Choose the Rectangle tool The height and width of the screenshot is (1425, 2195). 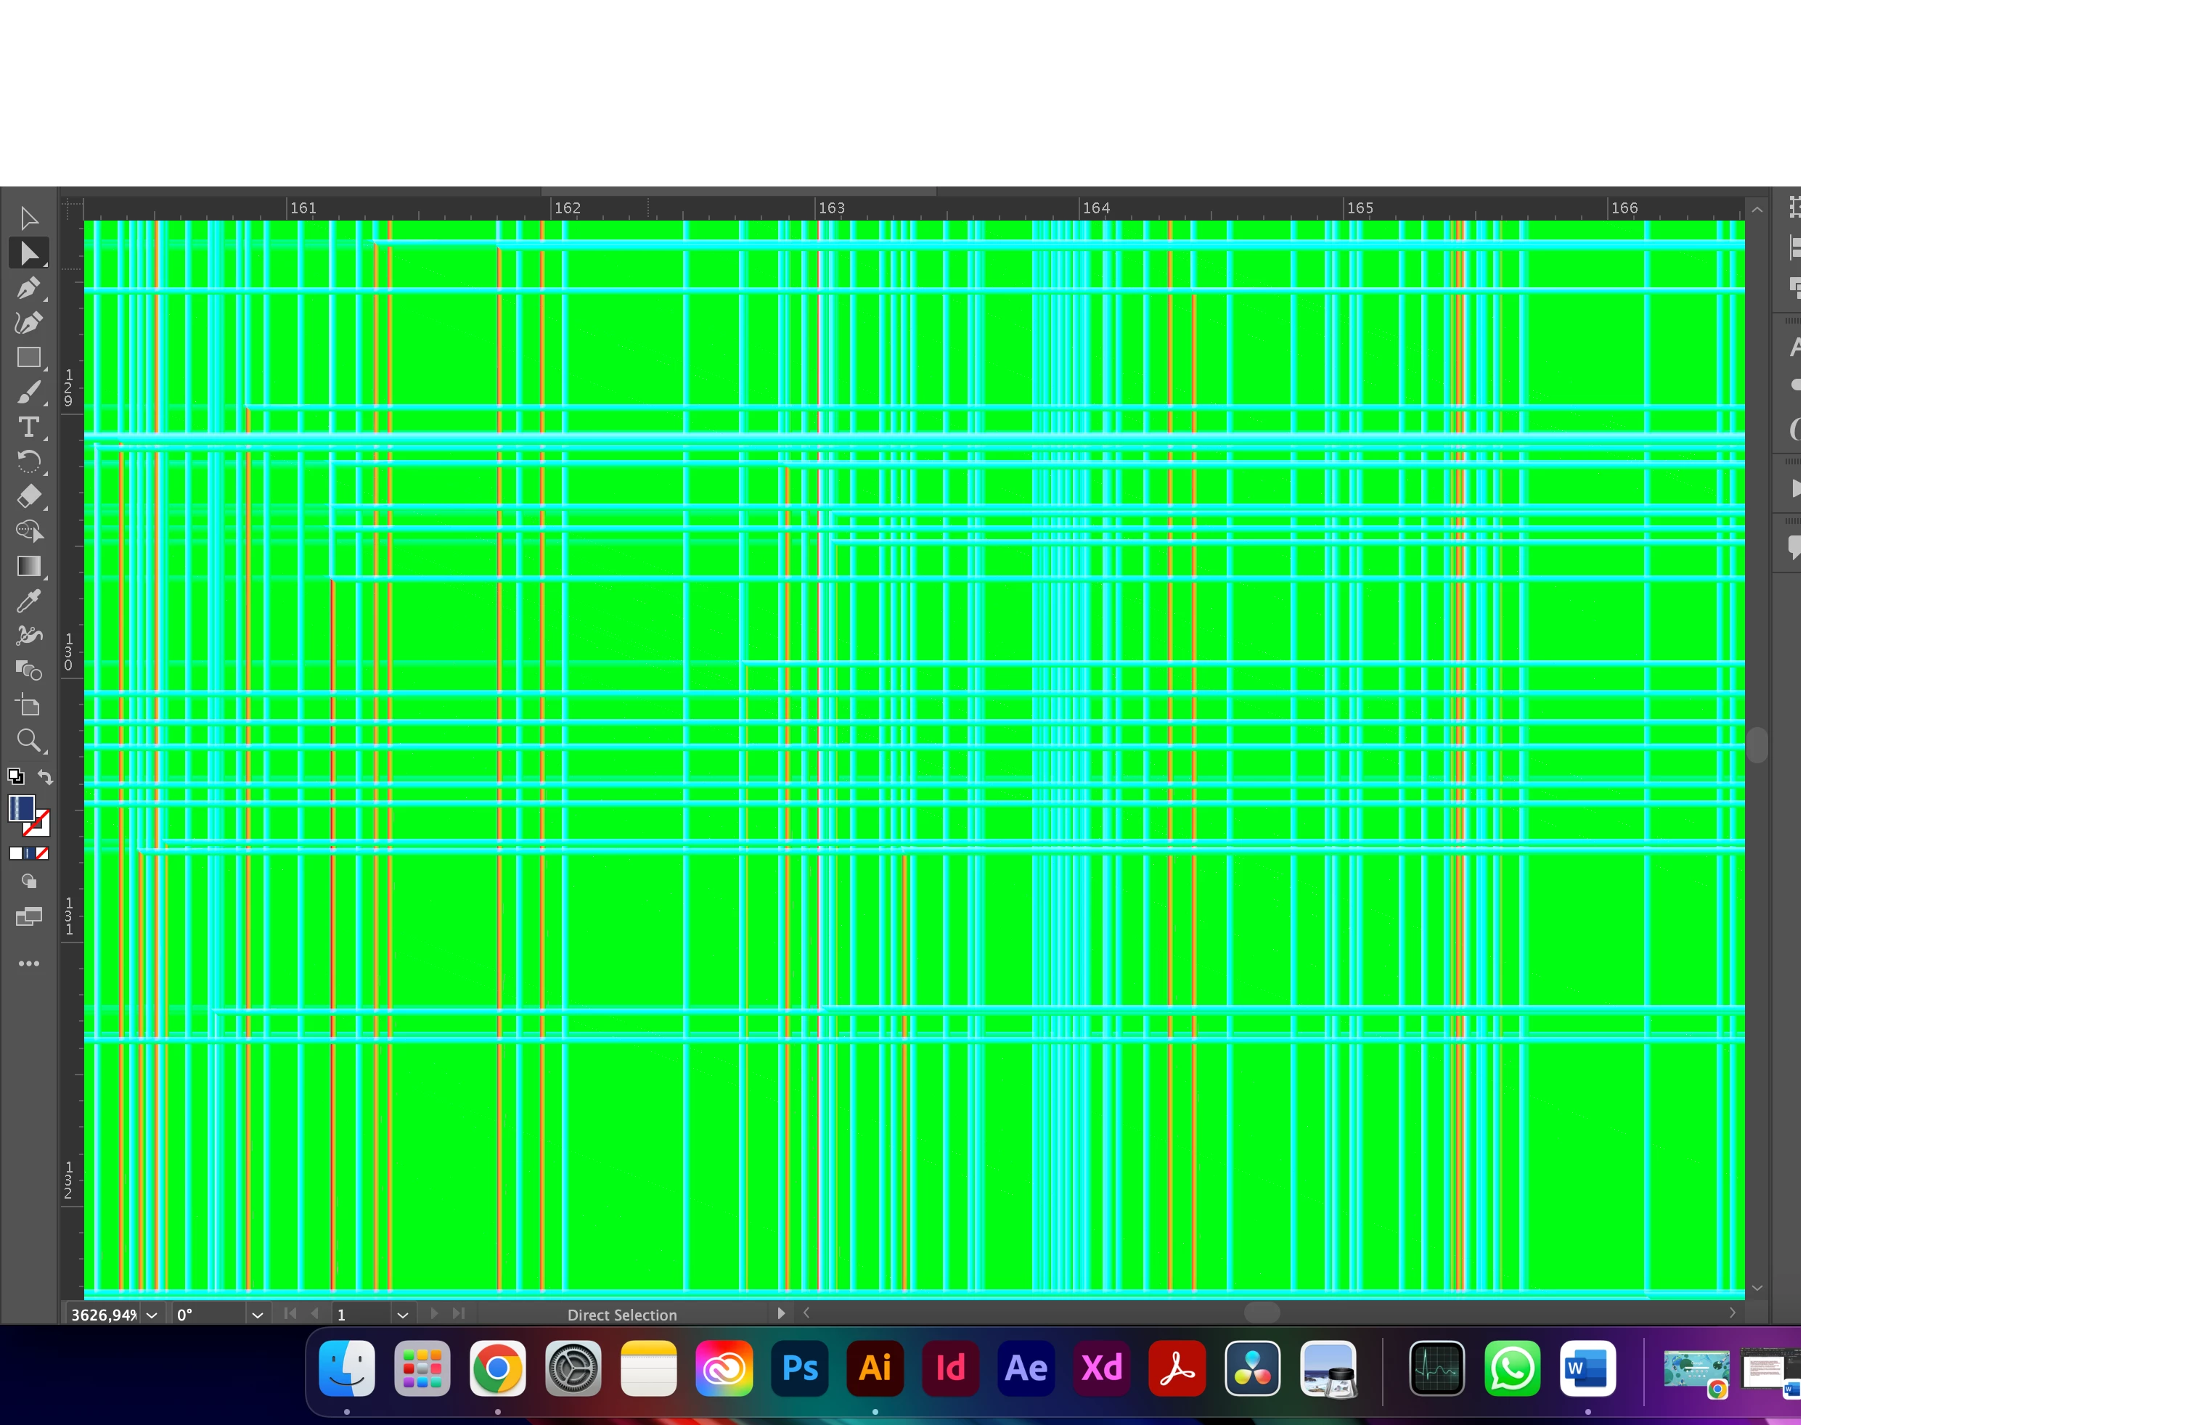tap(28, 358)
